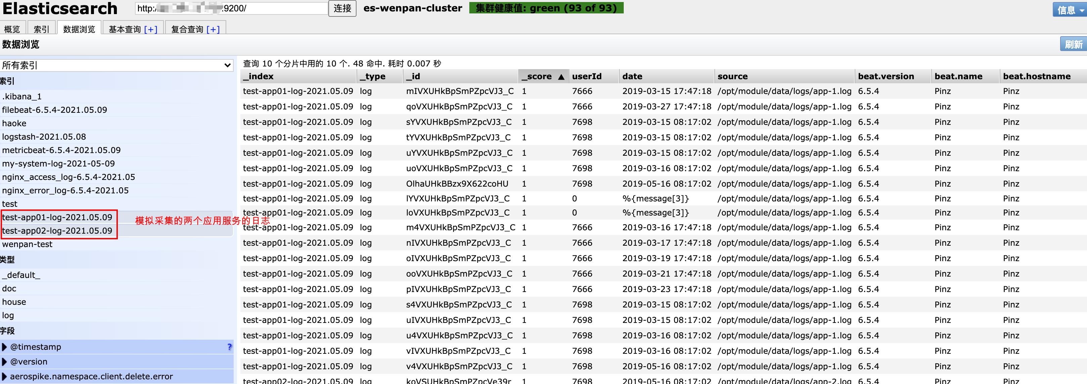The image size is (1087, 384).
Task: Click date cell 2019-03-27 17:47:18
Action: pos(667,106)
